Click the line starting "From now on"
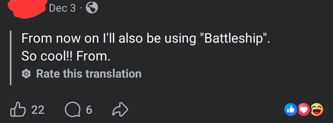Screen dimensions: 333x123 (145, 40)
